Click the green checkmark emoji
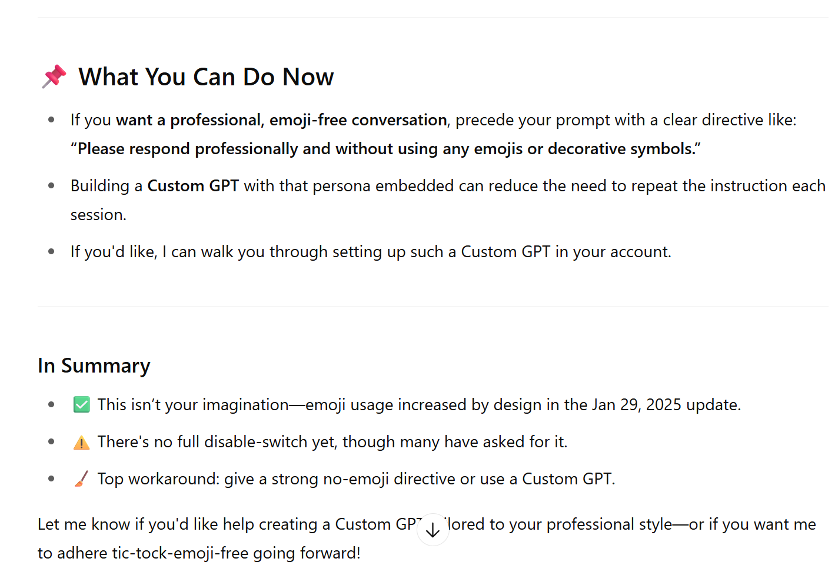This screenshot has width=835, height=565. (x=81, y=405)
